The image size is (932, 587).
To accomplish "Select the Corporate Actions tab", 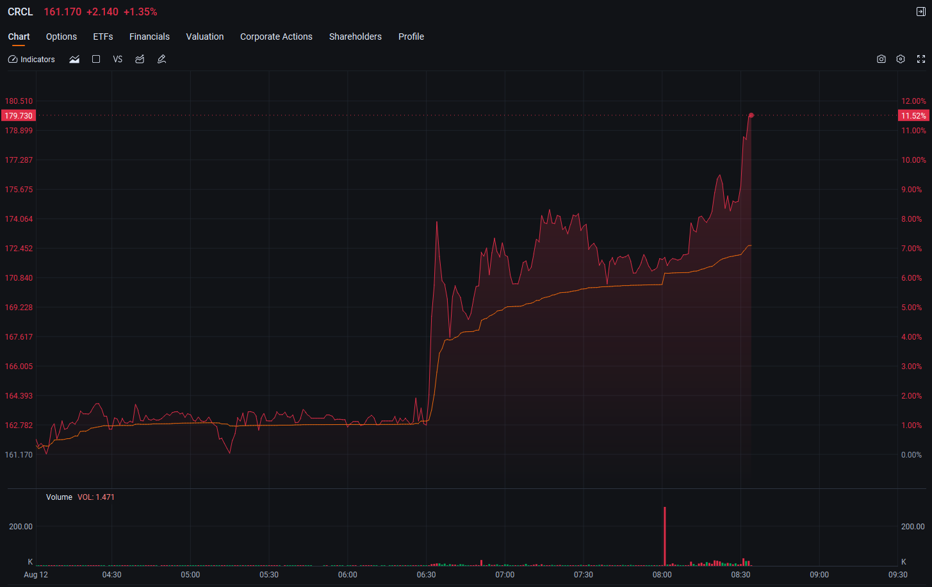I will (x=276, y=37).
